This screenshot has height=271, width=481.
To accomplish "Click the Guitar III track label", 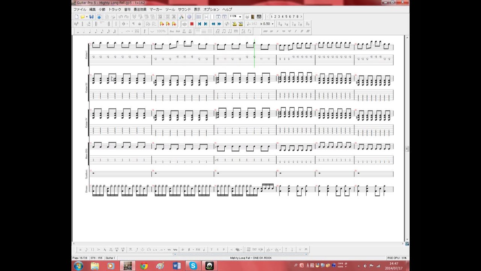I will pyautogui.click(x=86, y=87).
